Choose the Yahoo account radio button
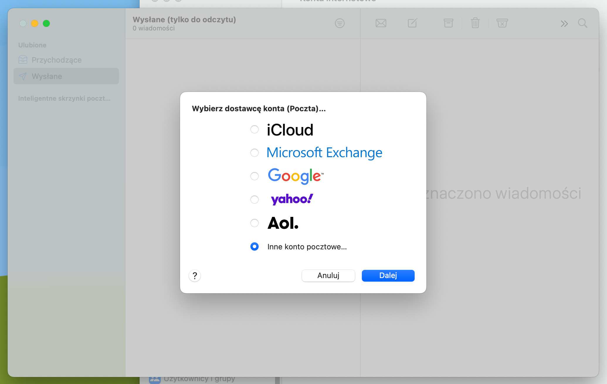The width and height of the screenshot is (607, 384). pos(255,200)
